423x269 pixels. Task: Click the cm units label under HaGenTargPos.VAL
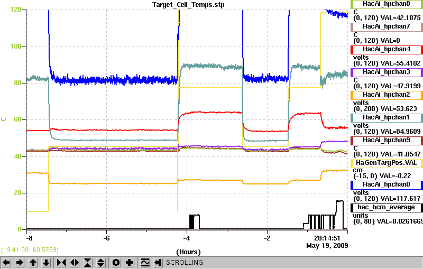coord(358,170)
